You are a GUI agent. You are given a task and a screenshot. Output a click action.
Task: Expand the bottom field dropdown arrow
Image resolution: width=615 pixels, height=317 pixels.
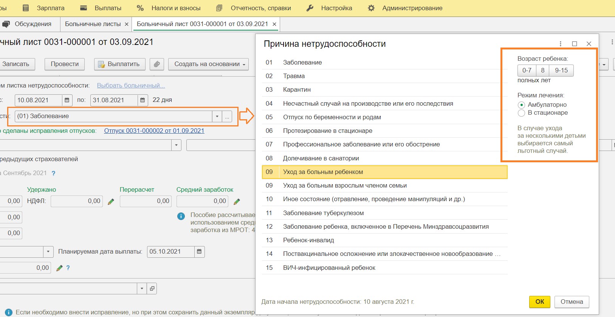click(x=142, y=289)
